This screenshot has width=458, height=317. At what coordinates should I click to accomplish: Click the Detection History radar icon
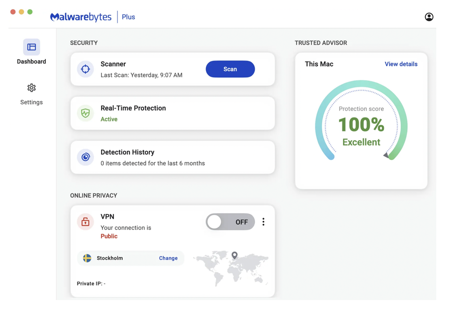(85, 158)
